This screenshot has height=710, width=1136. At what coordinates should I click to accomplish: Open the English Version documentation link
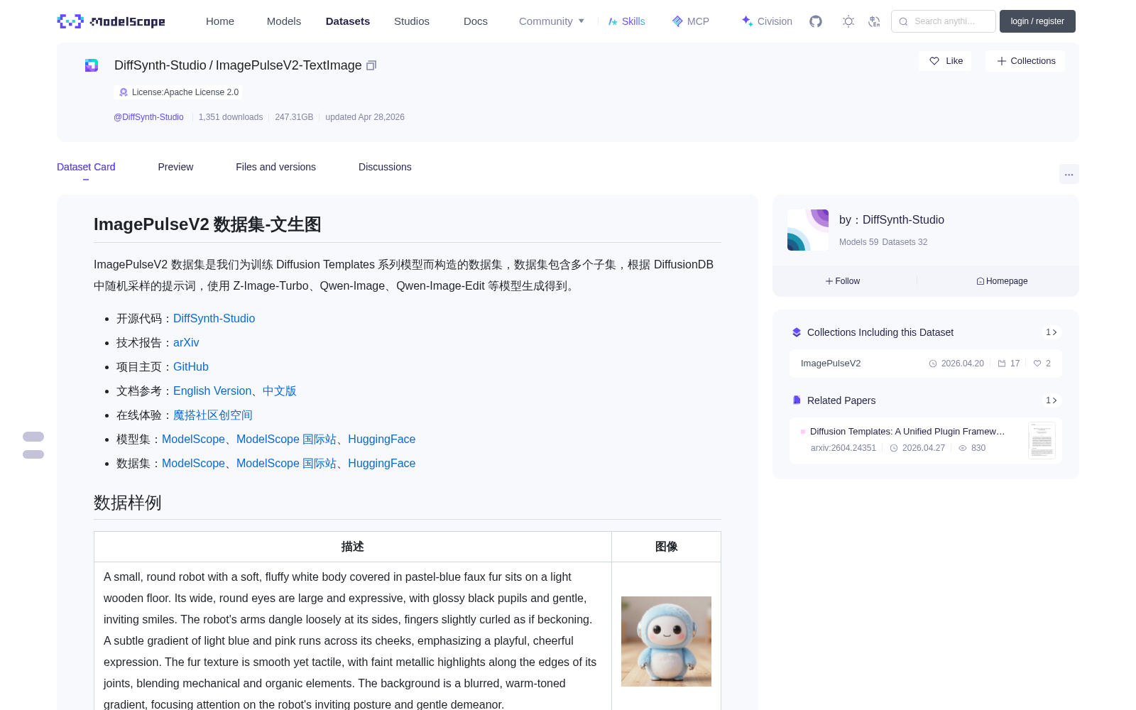coord(212,391)
